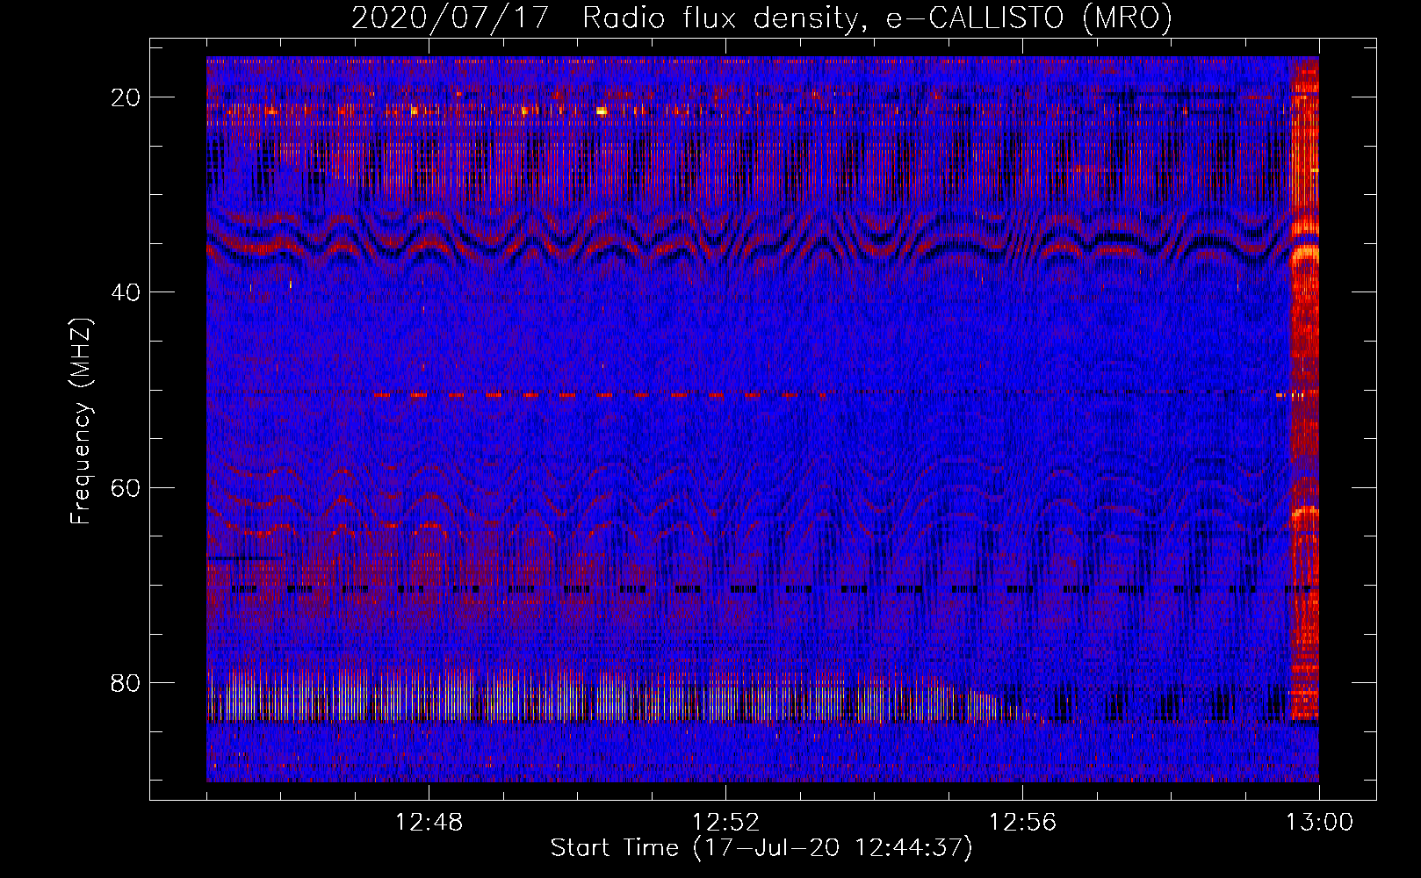The image size is (1421, 878).
Task: Click the 12:48 time tick label
Action: point(429,823)
